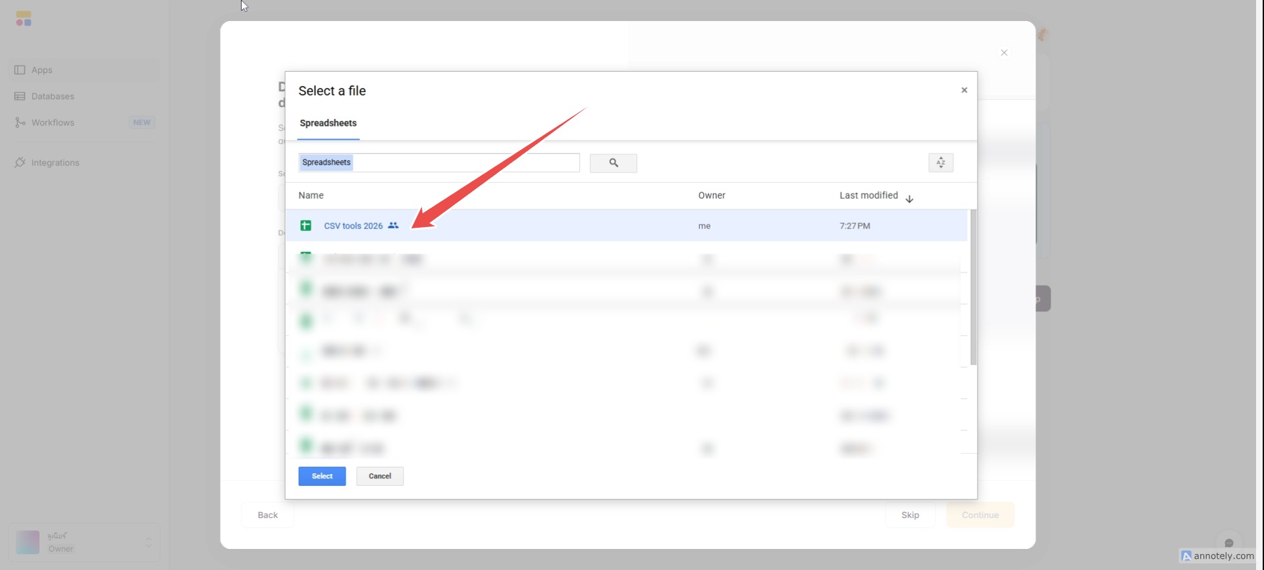1264x570 pixels.
Task: Expand the Owner account switcher
Action: click(x=149, y=542)
